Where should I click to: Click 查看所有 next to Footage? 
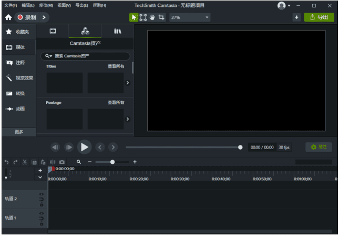pos(116,103)
